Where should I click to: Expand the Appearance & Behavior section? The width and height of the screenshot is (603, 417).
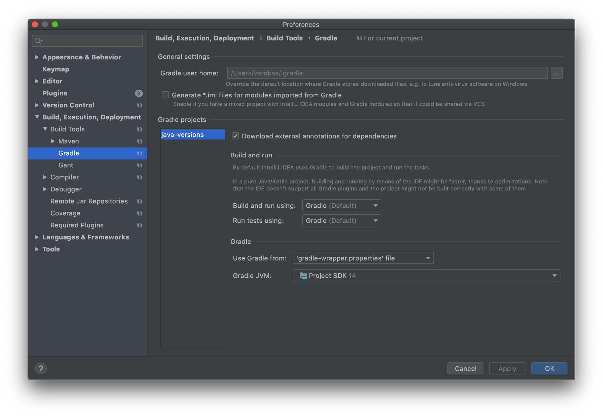point(37,57)
